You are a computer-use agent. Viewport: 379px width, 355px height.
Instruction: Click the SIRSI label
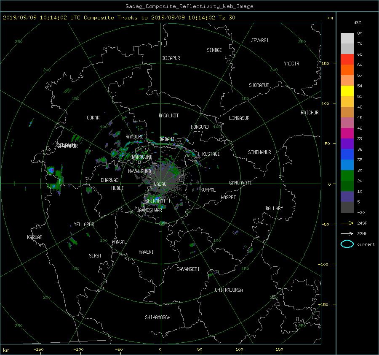95,256
